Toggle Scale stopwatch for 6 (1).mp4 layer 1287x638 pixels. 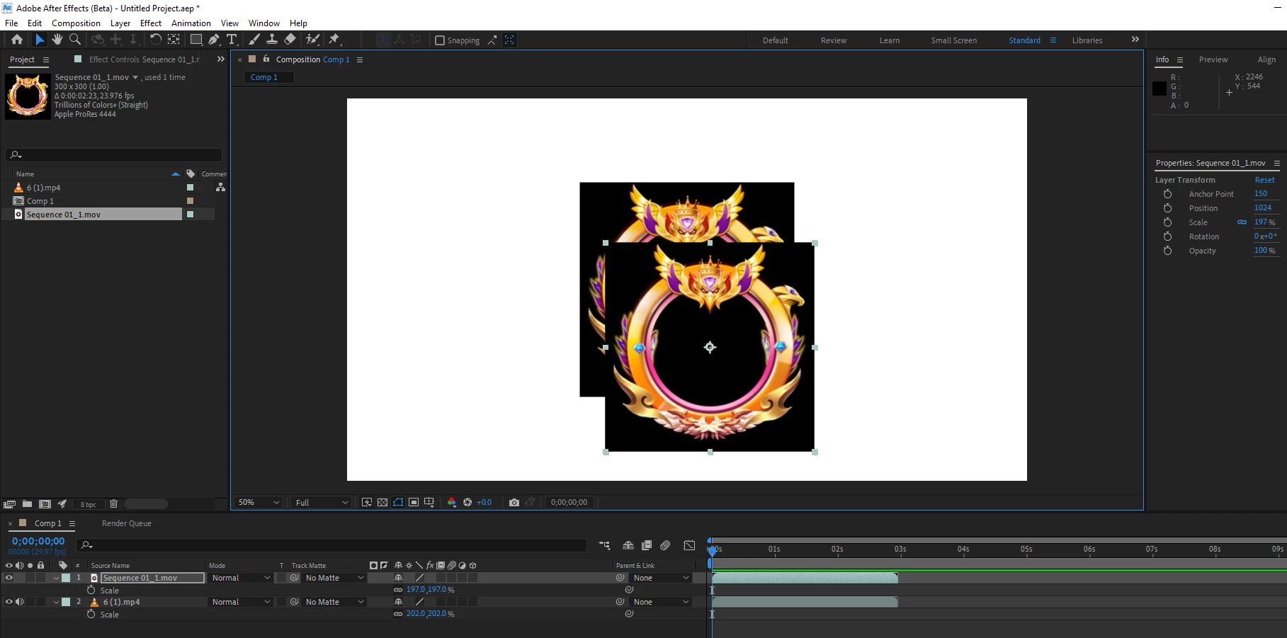pyautogui.click(x=91, y=614)
